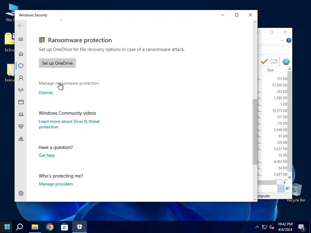Image resolution: width=311 pixels, height=233 pixels.
Task: Click Windows Security taskbar icon
Action: (x=80, y=227)
